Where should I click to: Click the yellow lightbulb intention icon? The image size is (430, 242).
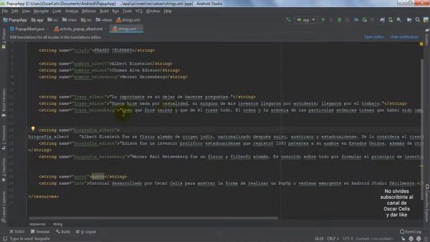33,128
